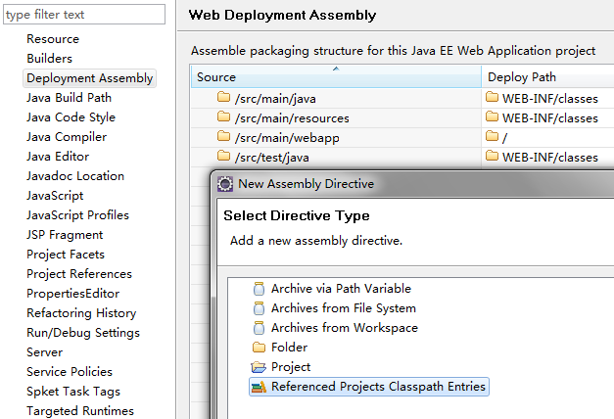Select the Project directive type
614x419 pixels.
291,367
